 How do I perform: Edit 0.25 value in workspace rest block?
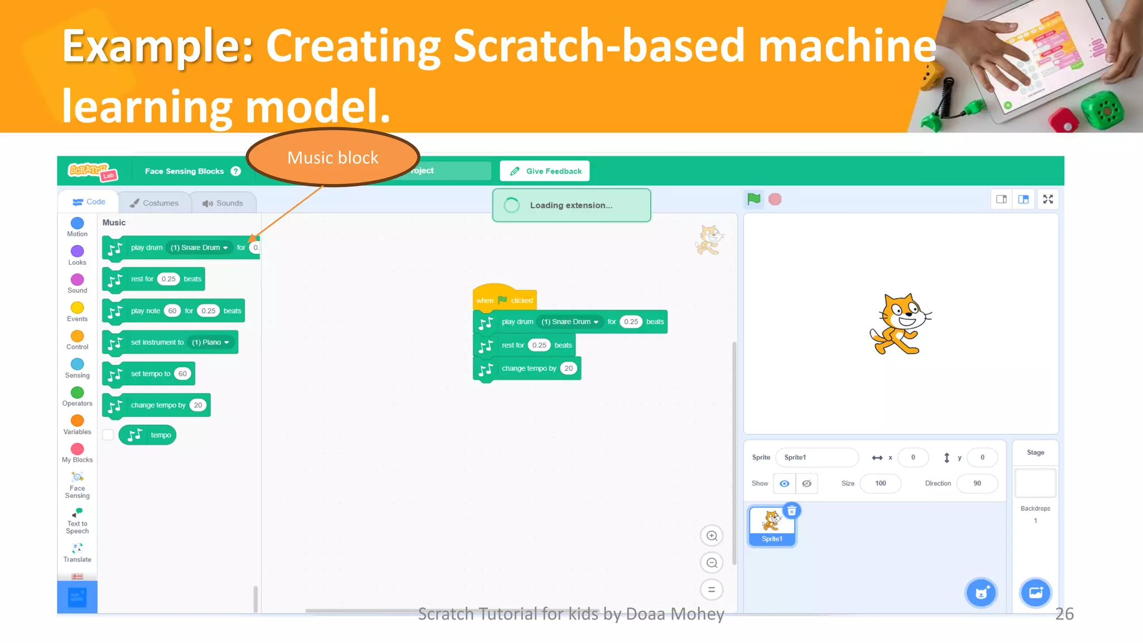539,345
